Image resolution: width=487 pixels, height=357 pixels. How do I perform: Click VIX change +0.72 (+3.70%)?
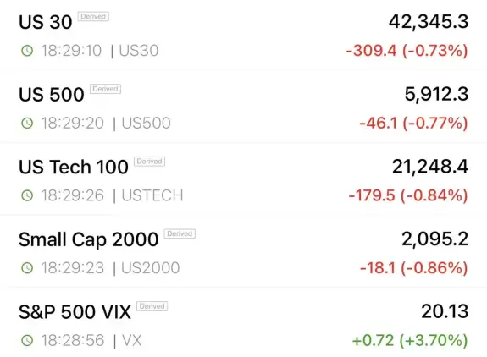[x=410, y=341]
